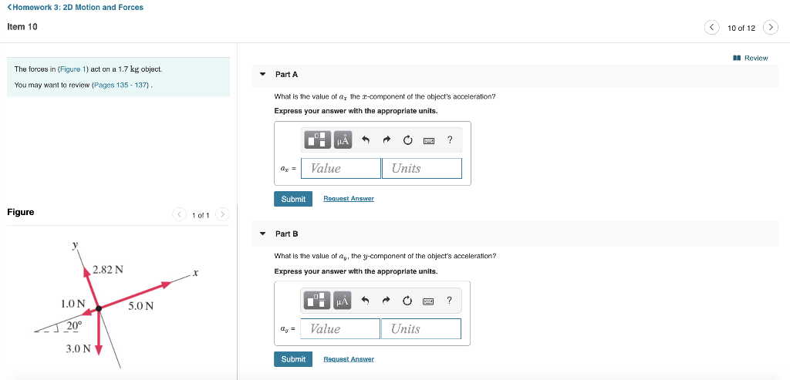The height and width of the screenshot is (380, 790).
Task: Click the Part A Value input field
Action: tap(341, 168)
